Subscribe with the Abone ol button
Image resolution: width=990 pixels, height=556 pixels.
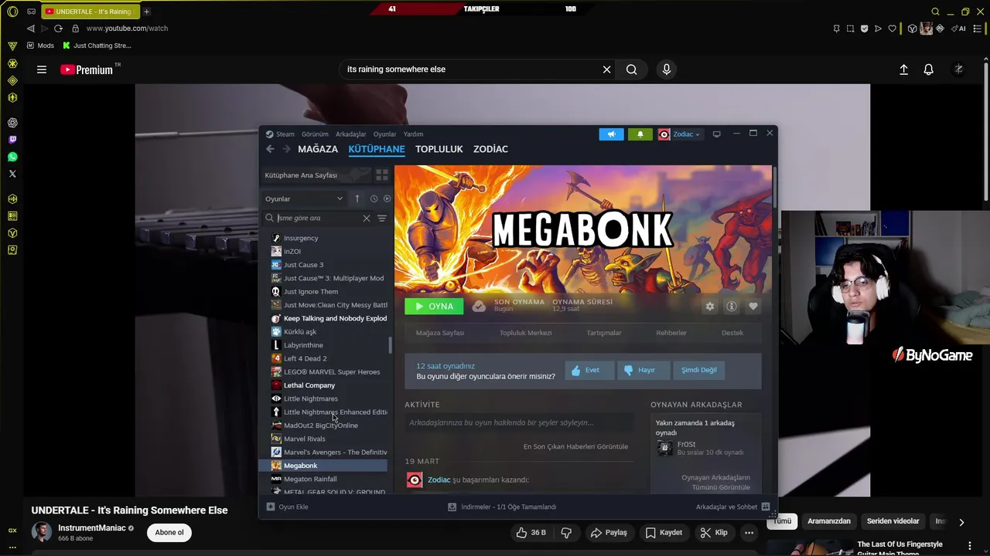[169, 532]
